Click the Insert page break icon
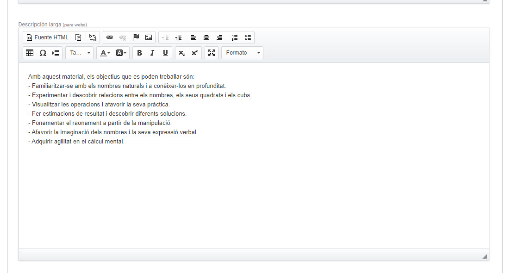The image size is (506, 273). click(56, 53)
